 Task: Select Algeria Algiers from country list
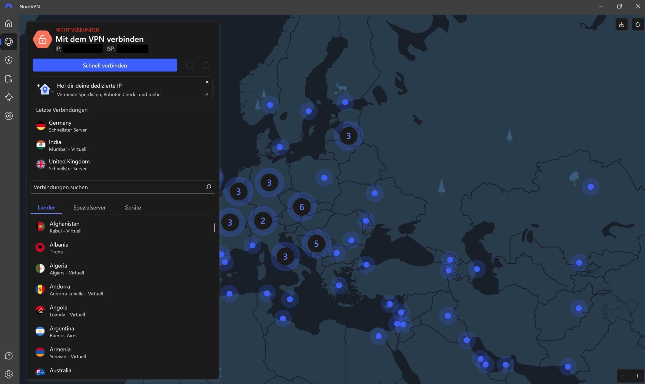[x=123, y=269]
